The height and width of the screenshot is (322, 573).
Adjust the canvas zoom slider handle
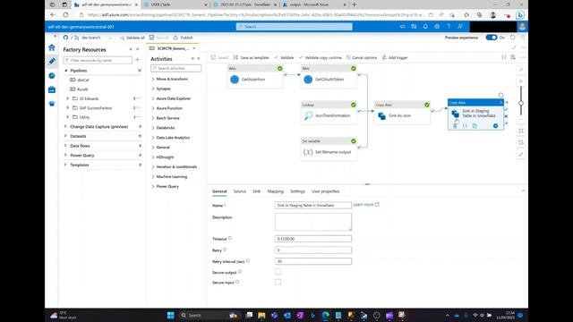pos(521,104)
